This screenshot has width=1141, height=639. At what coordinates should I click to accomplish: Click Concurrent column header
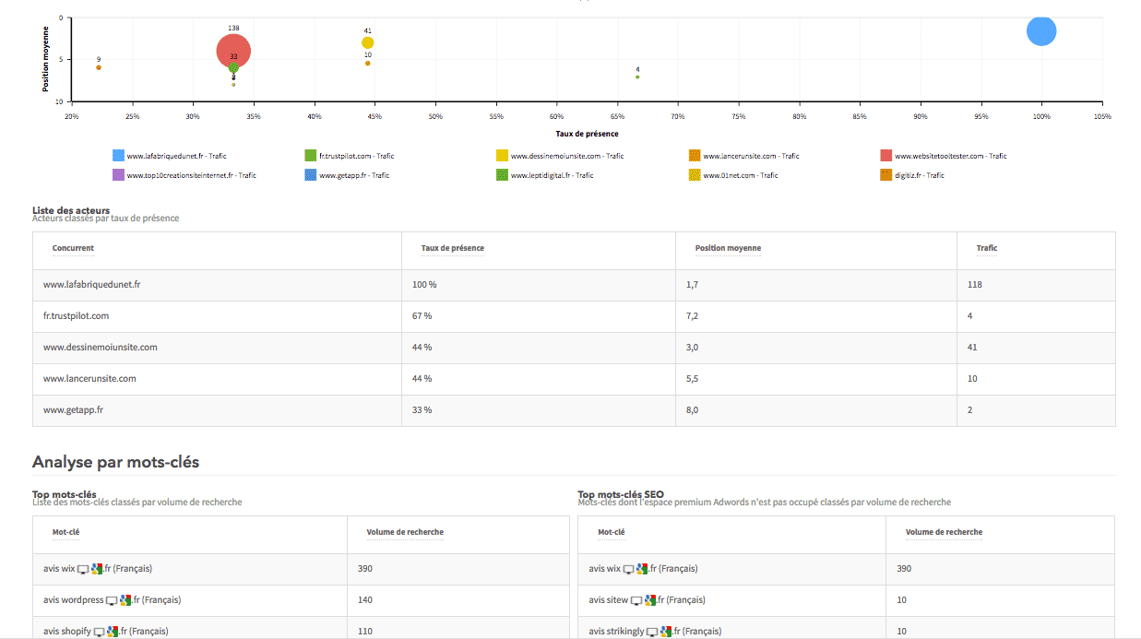click(73, 248)
